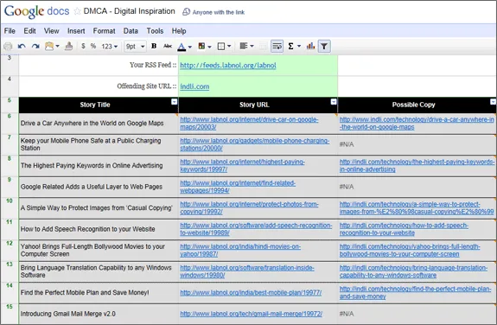Open the Help menu
The height and width of the screenshot is (325, 497).
tap(179, 31)
